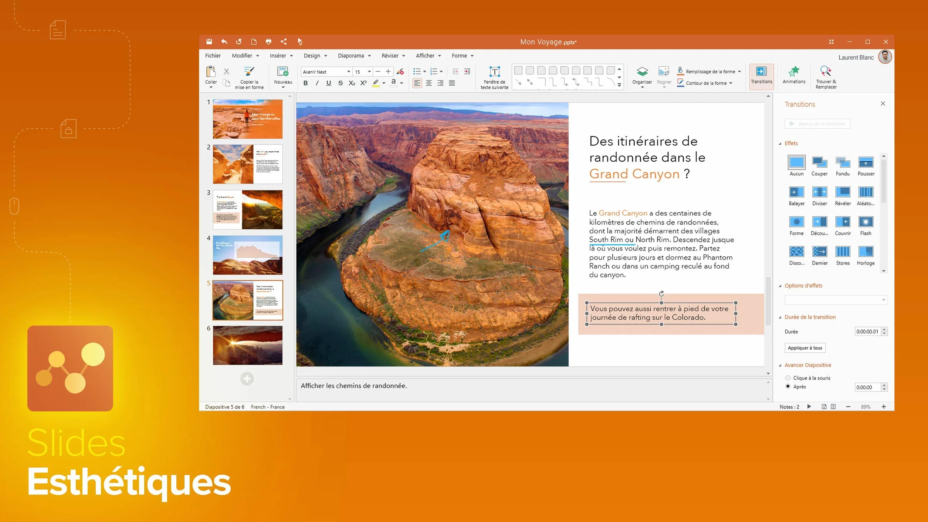
Task: Click the text highlight color button
Action: click(376, 83)
